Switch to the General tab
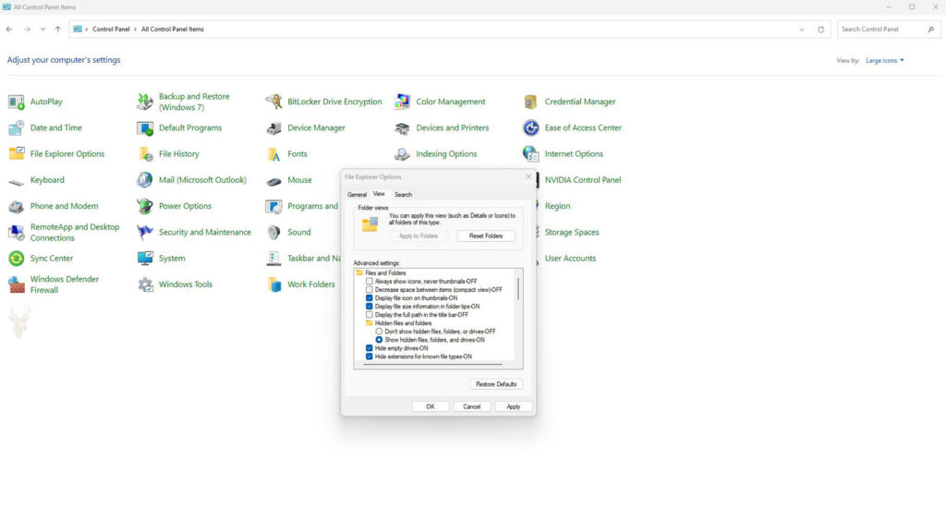 coord(357,195)
